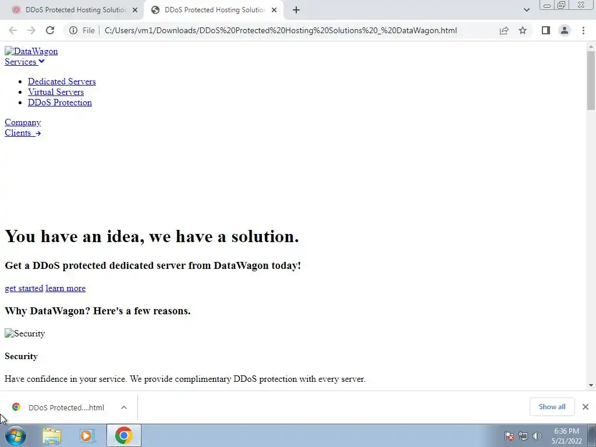This screenshot has height=447, width=596.
Task: Click the DataWagon logo link
Action: tap(31, 51)
